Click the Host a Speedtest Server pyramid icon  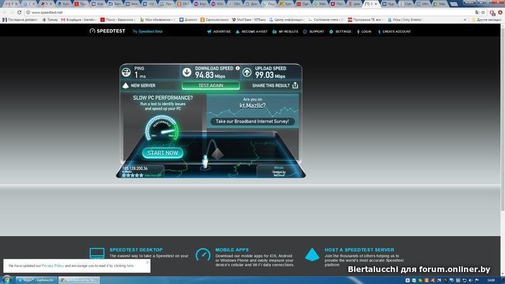coord(312,254)
